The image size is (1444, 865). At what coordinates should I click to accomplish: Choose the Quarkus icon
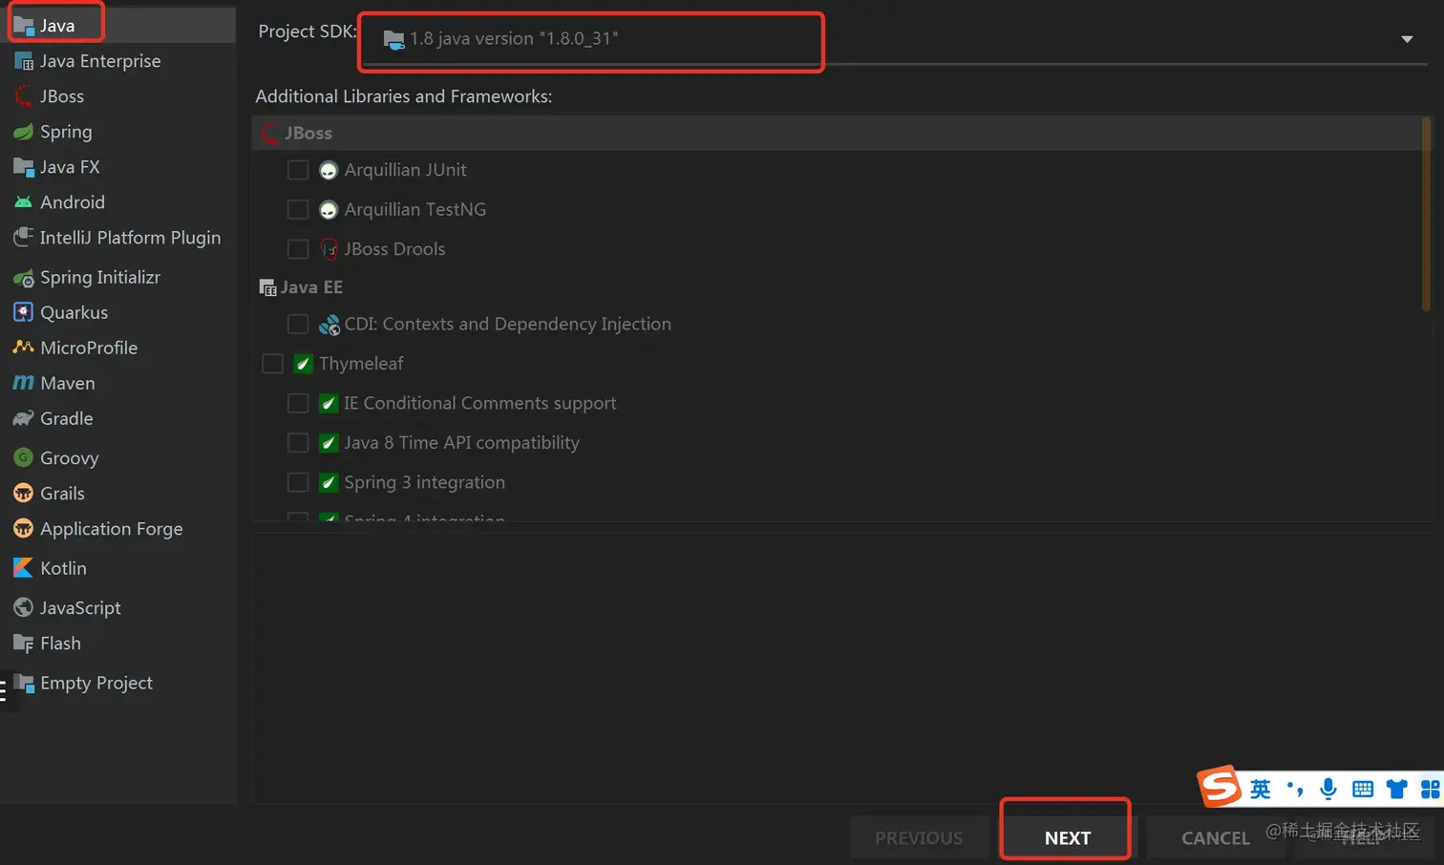pos(23,312)
